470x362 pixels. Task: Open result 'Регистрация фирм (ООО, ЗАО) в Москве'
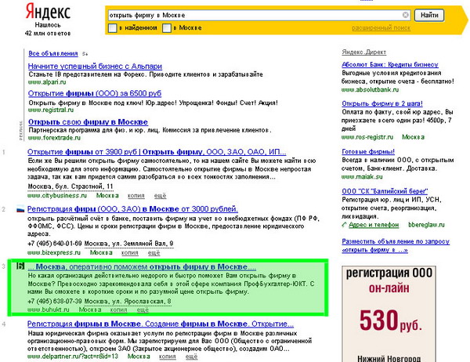[132, 209]
